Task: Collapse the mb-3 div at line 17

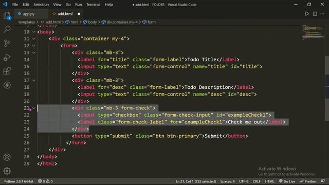Action: click(33, 80)
